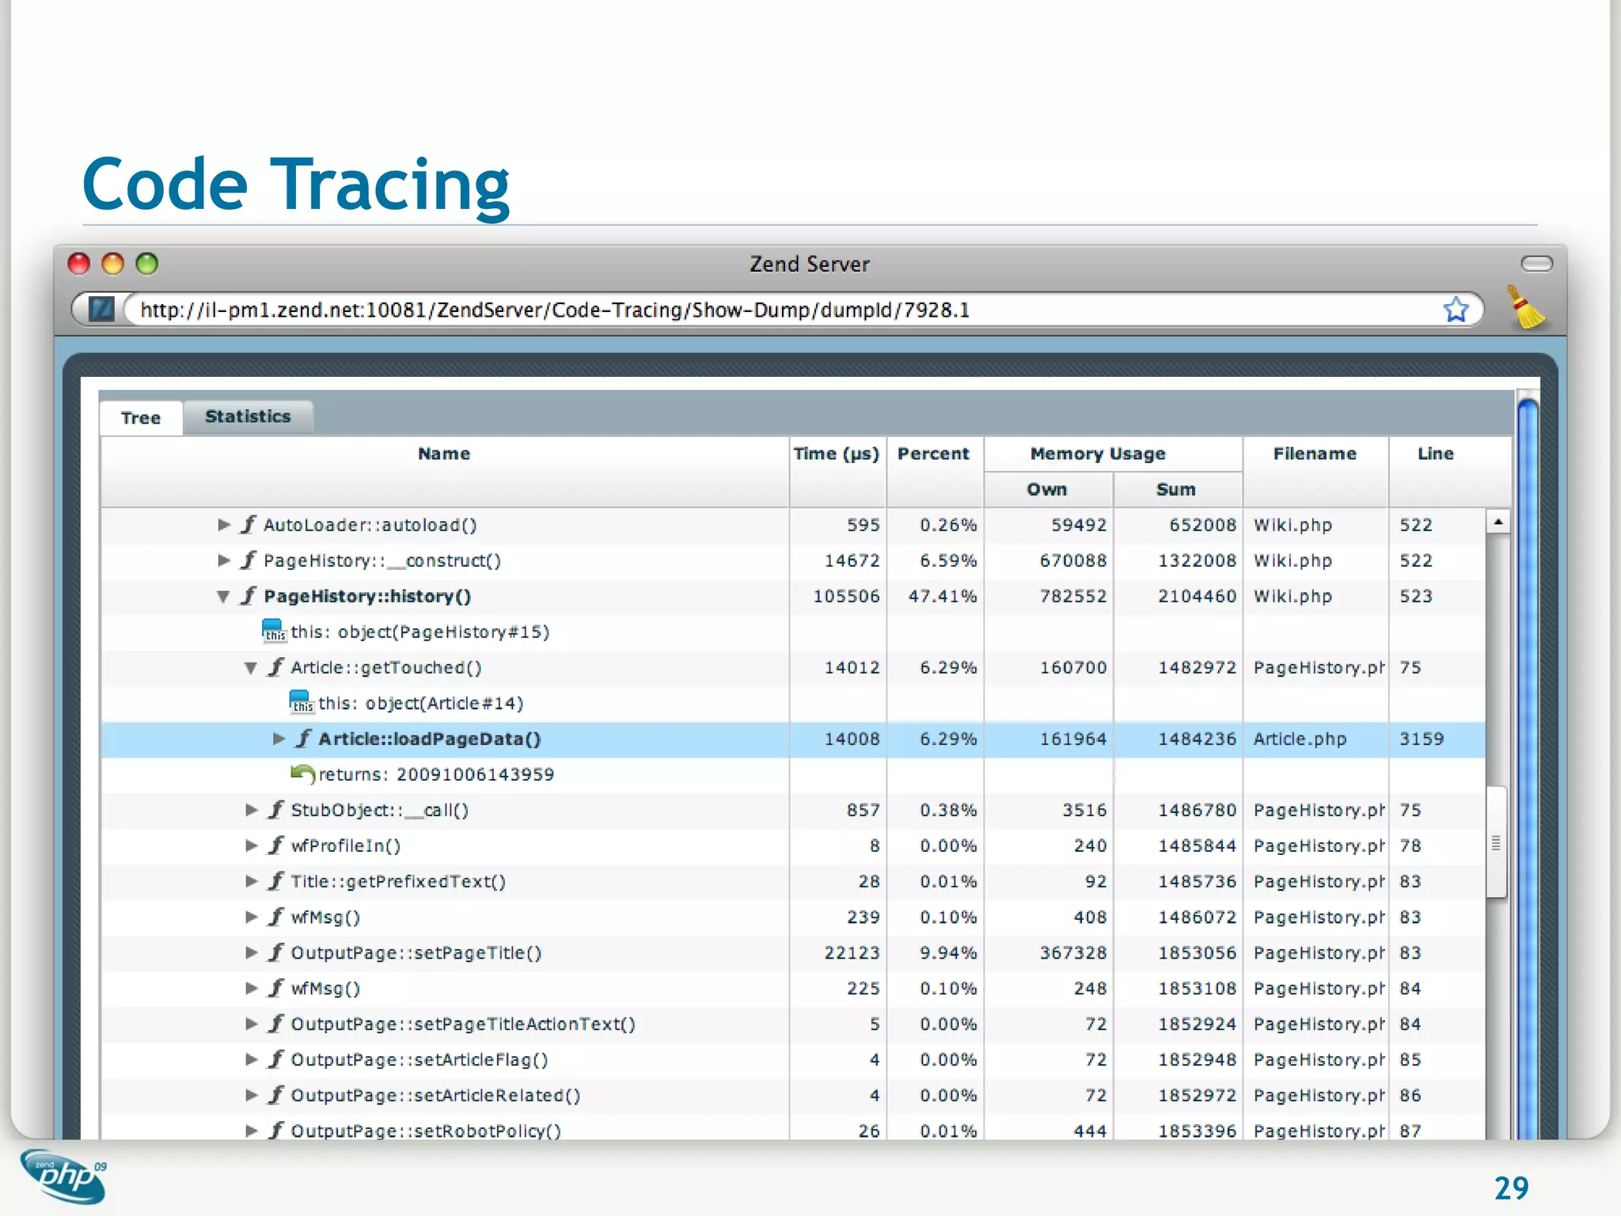Click percent value 9.94%
Image resolution: width=1621 pixels, height=1216 pixels.
948,952
